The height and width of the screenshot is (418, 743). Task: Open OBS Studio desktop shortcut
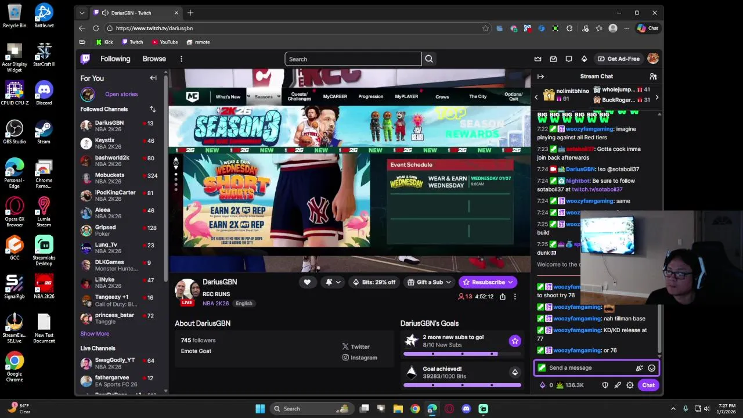[15, 131]
